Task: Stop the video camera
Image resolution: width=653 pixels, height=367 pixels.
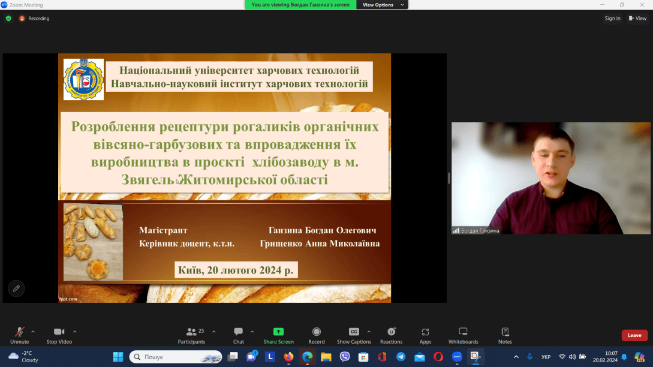Action: [59, 335]
